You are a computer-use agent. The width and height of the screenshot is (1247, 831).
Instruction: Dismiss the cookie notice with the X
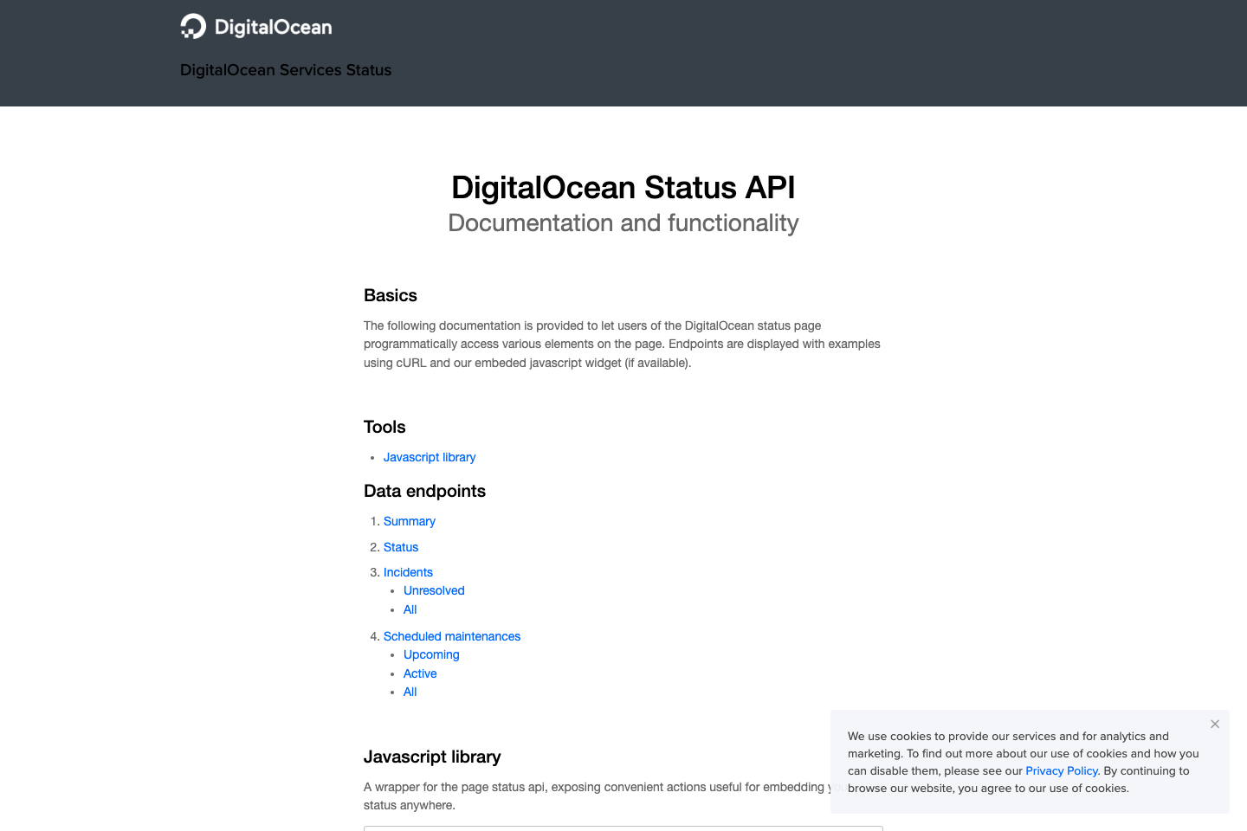[1215, 724]
